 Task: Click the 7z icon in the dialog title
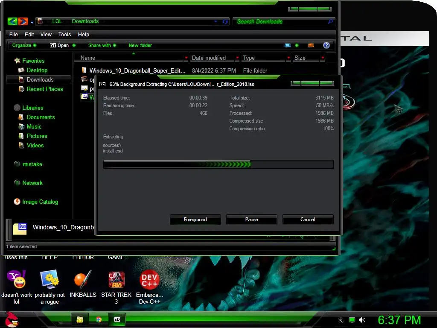point(102,84)
